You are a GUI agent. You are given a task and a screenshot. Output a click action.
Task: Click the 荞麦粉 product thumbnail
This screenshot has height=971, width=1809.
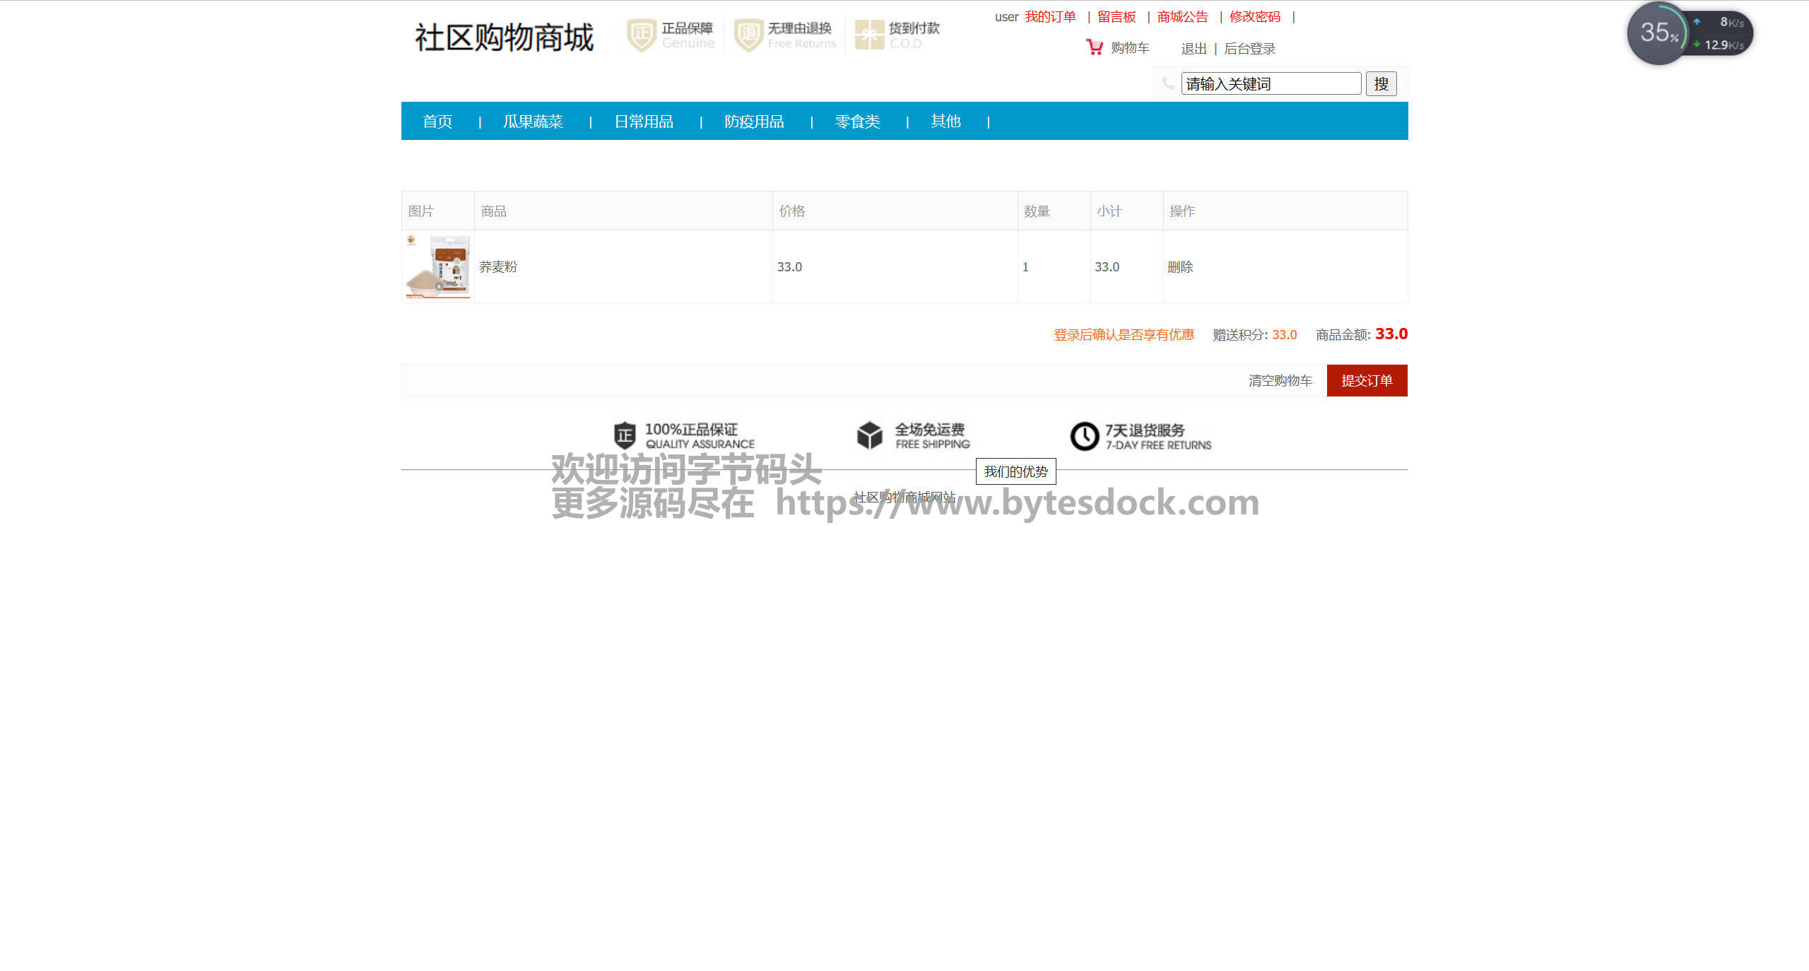(x=438, y=266)
